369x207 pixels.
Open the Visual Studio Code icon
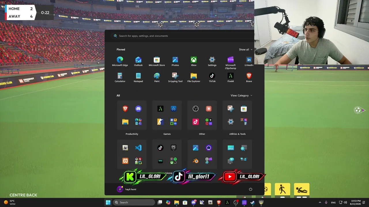coord(138,148)
